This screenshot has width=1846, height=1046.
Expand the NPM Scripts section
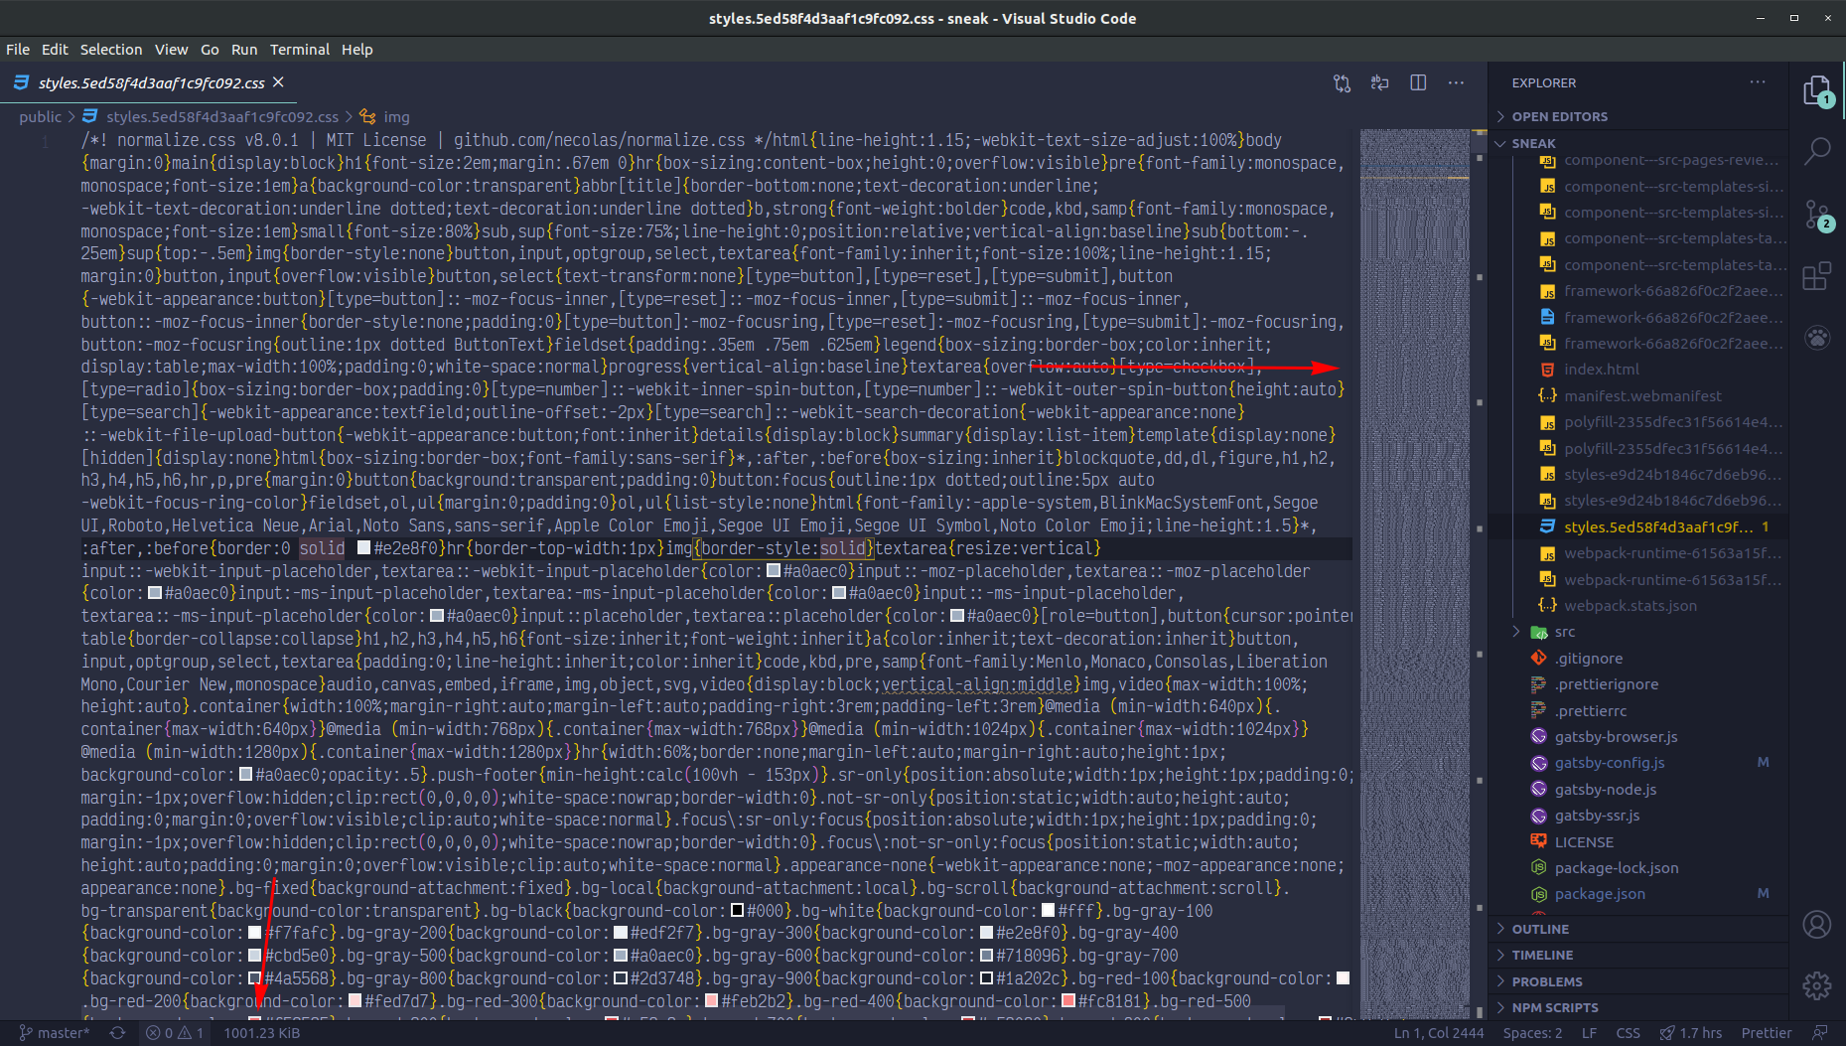(1554, 1007)
